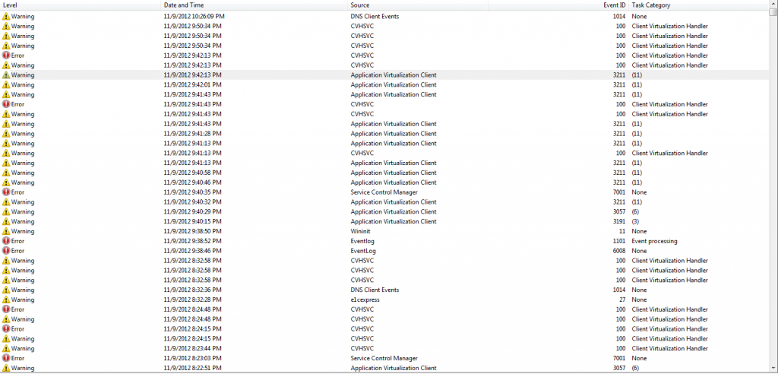Click the warning icon of the Wininit event
This screenshot has height=374, width=778.
[x=6, y=231]
